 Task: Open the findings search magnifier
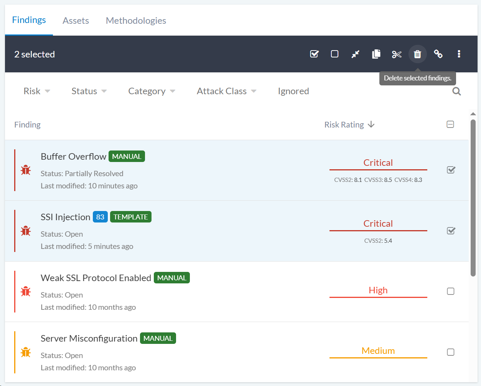(456, 91)
